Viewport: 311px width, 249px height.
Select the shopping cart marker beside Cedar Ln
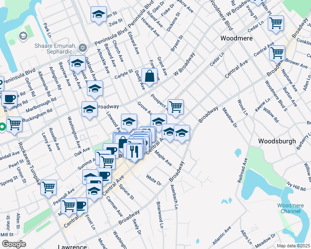(276, 24)
